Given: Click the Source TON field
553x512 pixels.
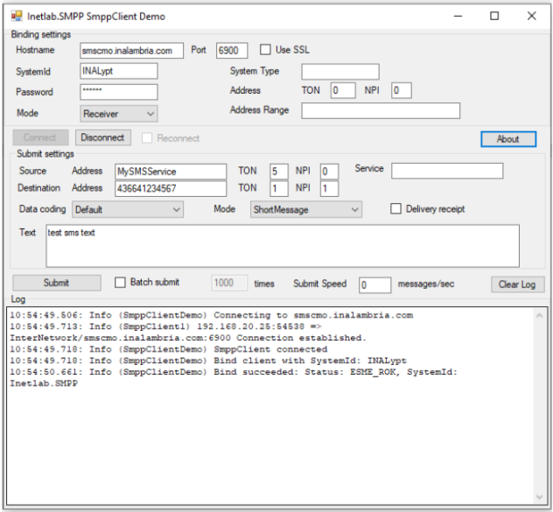Looking at the screenshot, I should tap(279, 172).
